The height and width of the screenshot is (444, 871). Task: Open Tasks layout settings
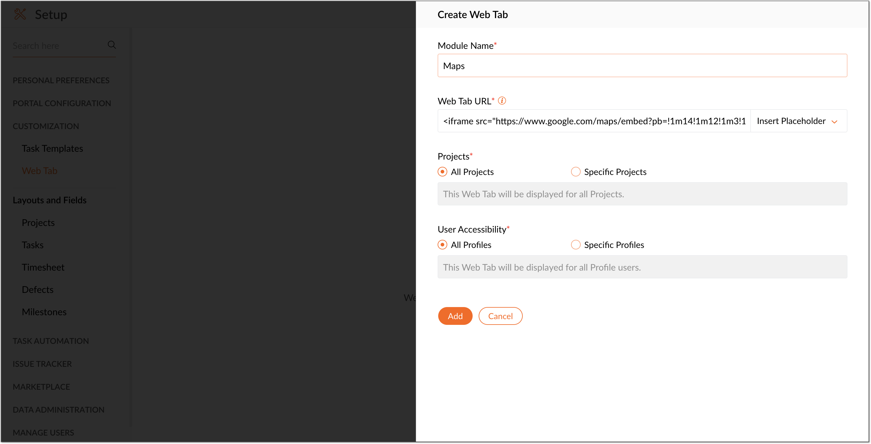tap(33, 245)
